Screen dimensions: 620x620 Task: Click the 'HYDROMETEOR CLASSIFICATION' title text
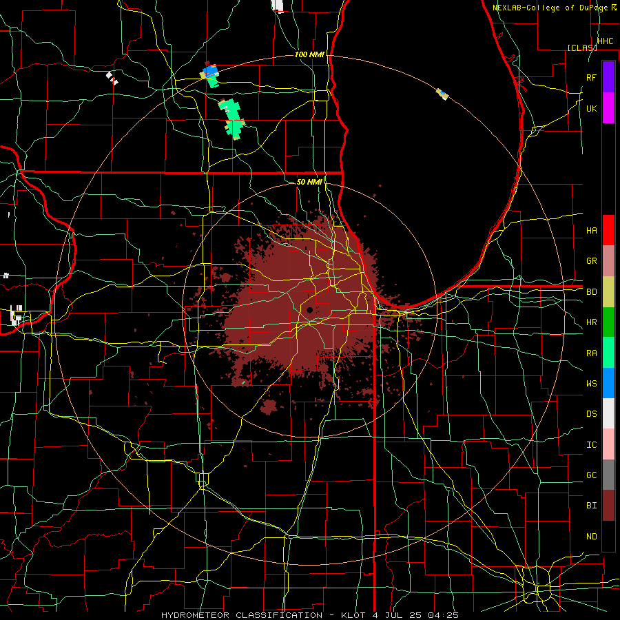[x=242, y=615]
